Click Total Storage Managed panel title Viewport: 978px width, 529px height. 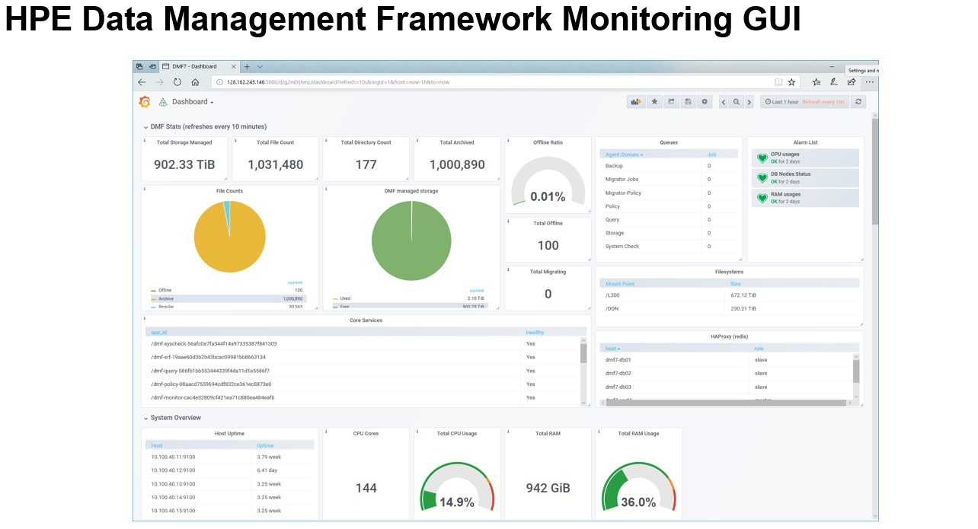click(184, 142)
